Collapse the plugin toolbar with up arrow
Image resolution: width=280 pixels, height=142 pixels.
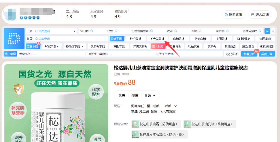pyautogui.click(x=273, y=31)
